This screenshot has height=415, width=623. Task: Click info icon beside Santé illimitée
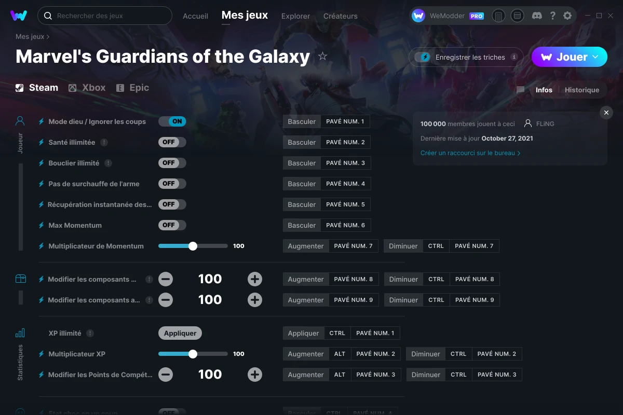[x=104, y=142]
